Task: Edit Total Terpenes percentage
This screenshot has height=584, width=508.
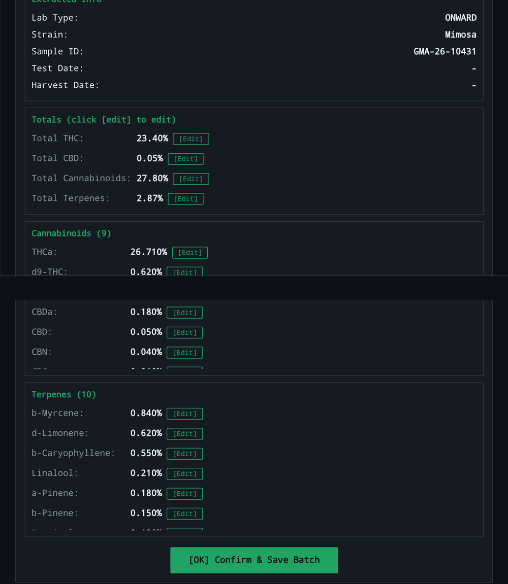Action: [x=185, y=199]
